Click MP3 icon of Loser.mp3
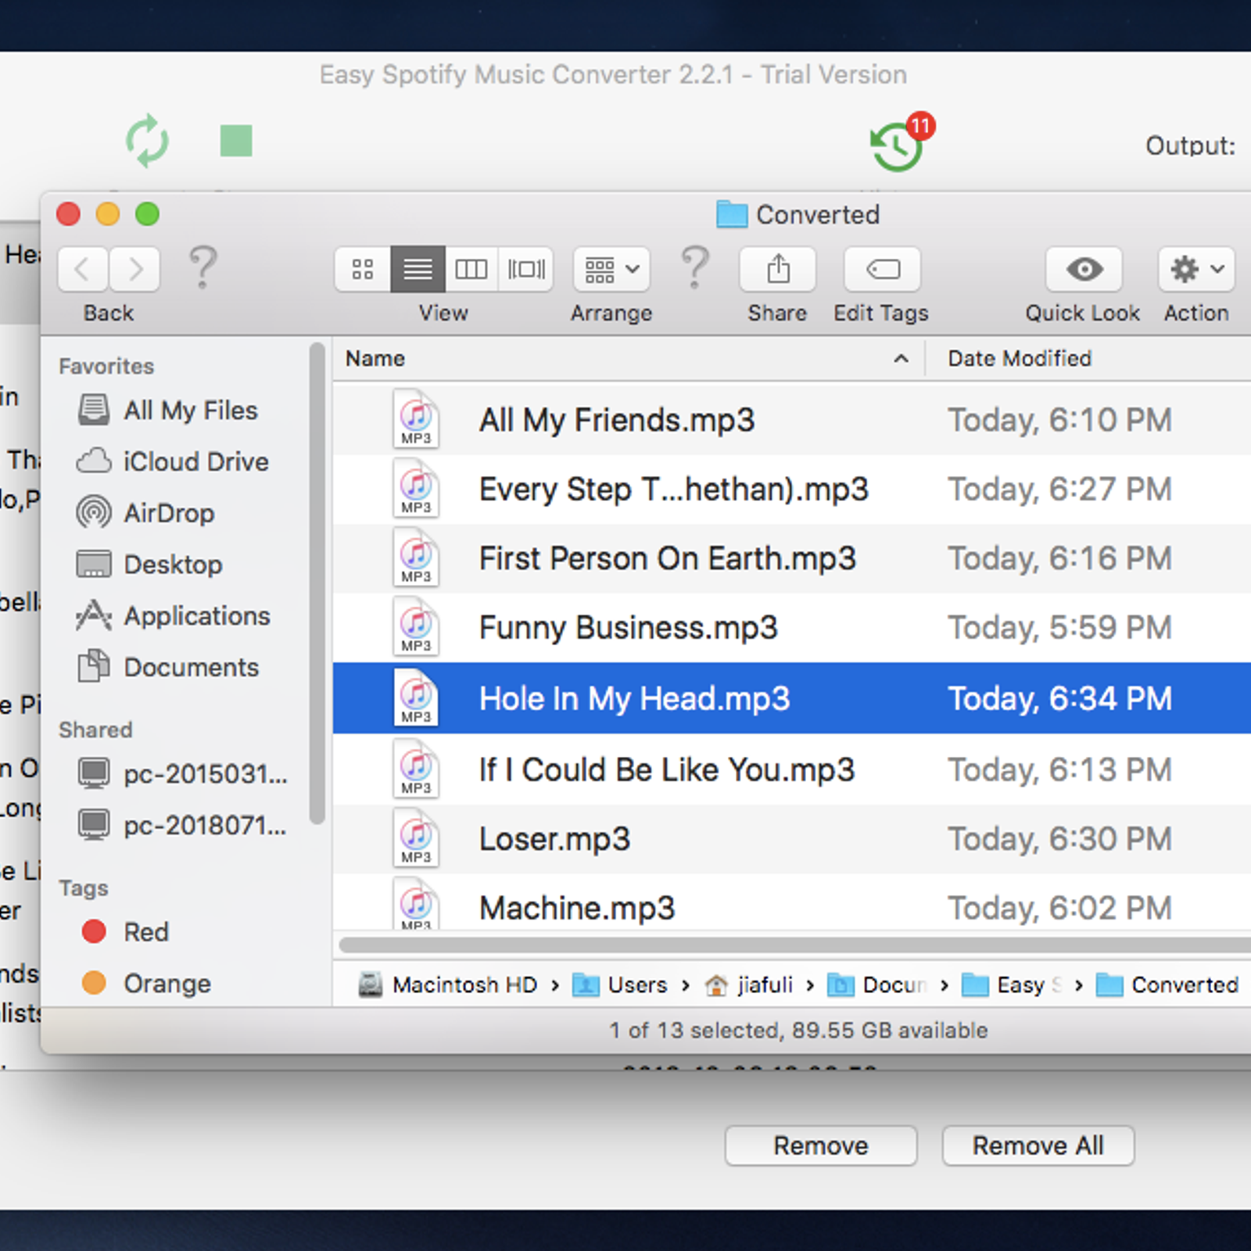 pos(416,839)
